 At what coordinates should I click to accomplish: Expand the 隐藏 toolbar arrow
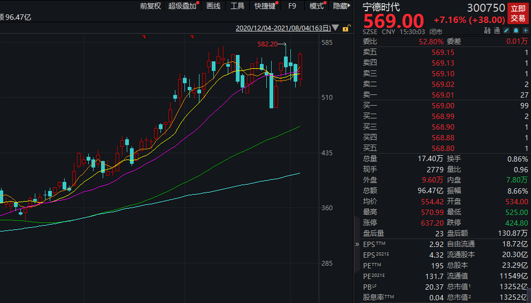click(x=341, y=6)
